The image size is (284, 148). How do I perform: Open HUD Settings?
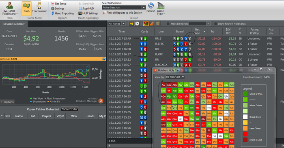(x=88, y=13)
